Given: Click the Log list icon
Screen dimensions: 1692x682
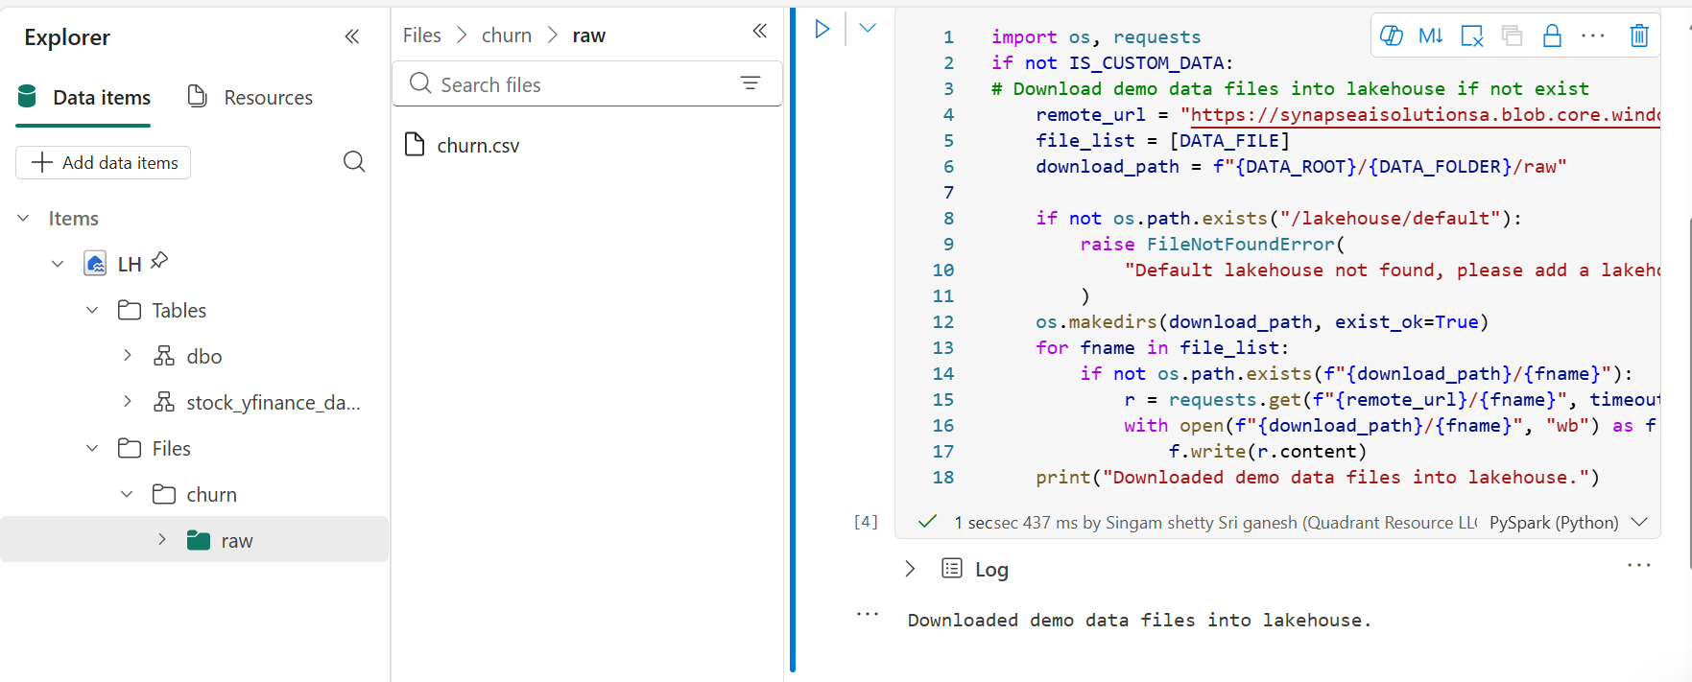Looking at the screenshot, I should (x=952, y=568).
